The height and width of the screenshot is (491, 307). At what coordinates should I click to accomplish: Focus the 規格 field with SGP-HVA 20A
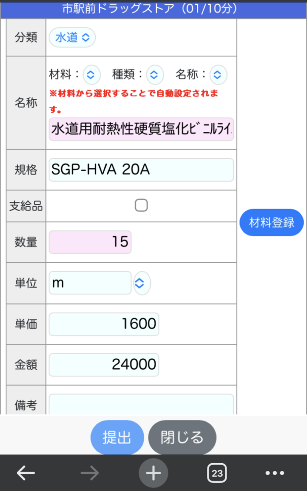pyautogui.click(x=141, y=170)
